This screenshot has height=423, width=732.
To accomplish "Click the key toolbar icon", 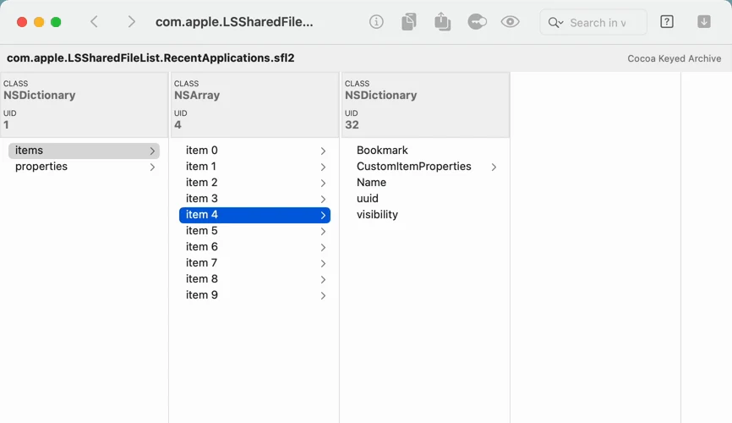I will coord(477,22).
